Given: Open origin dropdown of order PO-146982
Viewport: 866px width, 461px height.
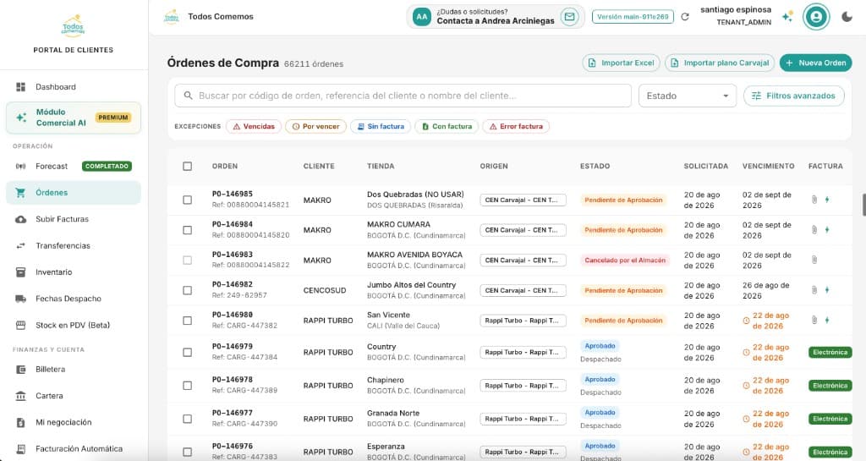Looking at the screenshot, I should [523, 290].
